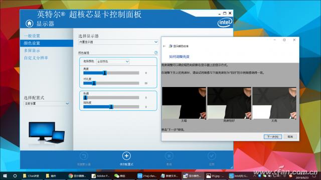
Task: Expand the select profile dropdown
Action: click(x=47, y=103)
